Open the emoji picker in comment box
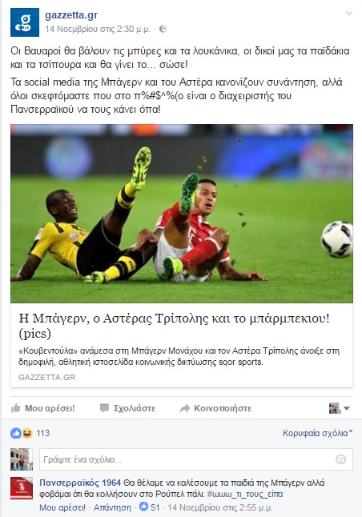 (340, 459)
